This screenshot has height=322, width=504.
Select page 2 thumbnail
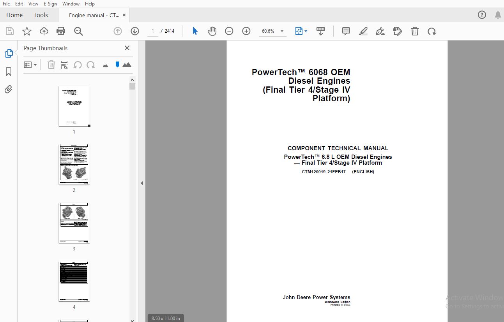(x=74, y=165)
